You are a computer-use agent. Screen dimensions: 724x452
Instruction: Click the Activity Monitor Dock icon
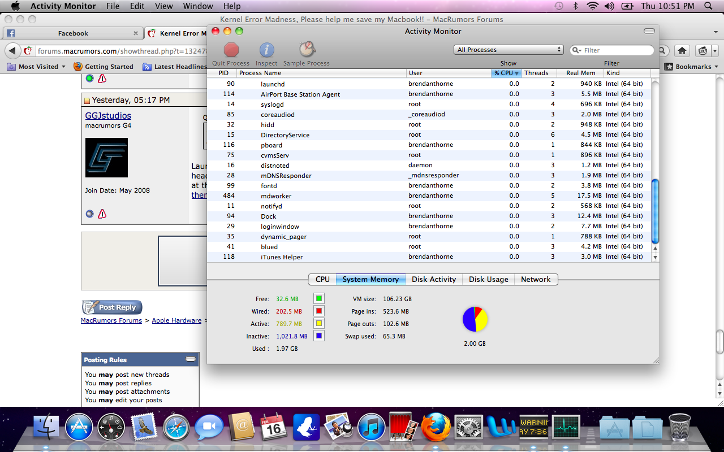pyautogui.click(x=566, y=428)
